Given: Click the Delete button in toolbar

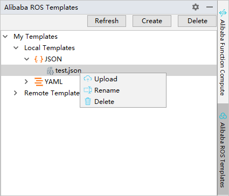Looking at the screenshot, I should (197, 21).
